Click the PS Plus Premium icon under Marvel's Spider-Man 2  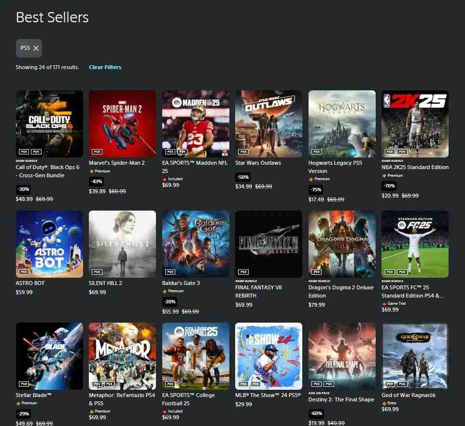point(91,171)
